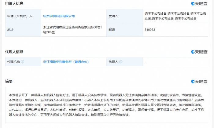Click the 代理人 value dash cell
This screenshot has width=214, height=128.
pyautogui.click(x=175, y=62)
